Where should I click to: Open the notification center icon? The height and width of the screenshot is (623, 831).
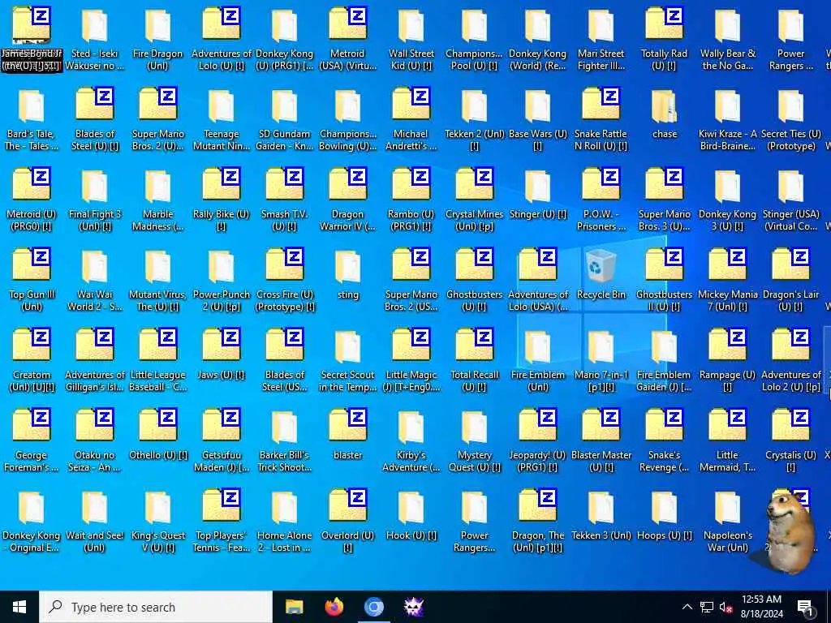coord(806,608)
